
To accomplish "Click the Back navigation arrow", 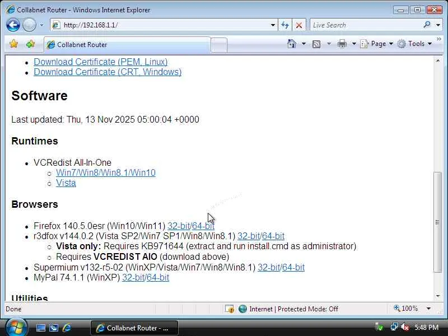I will pos(13,25).
